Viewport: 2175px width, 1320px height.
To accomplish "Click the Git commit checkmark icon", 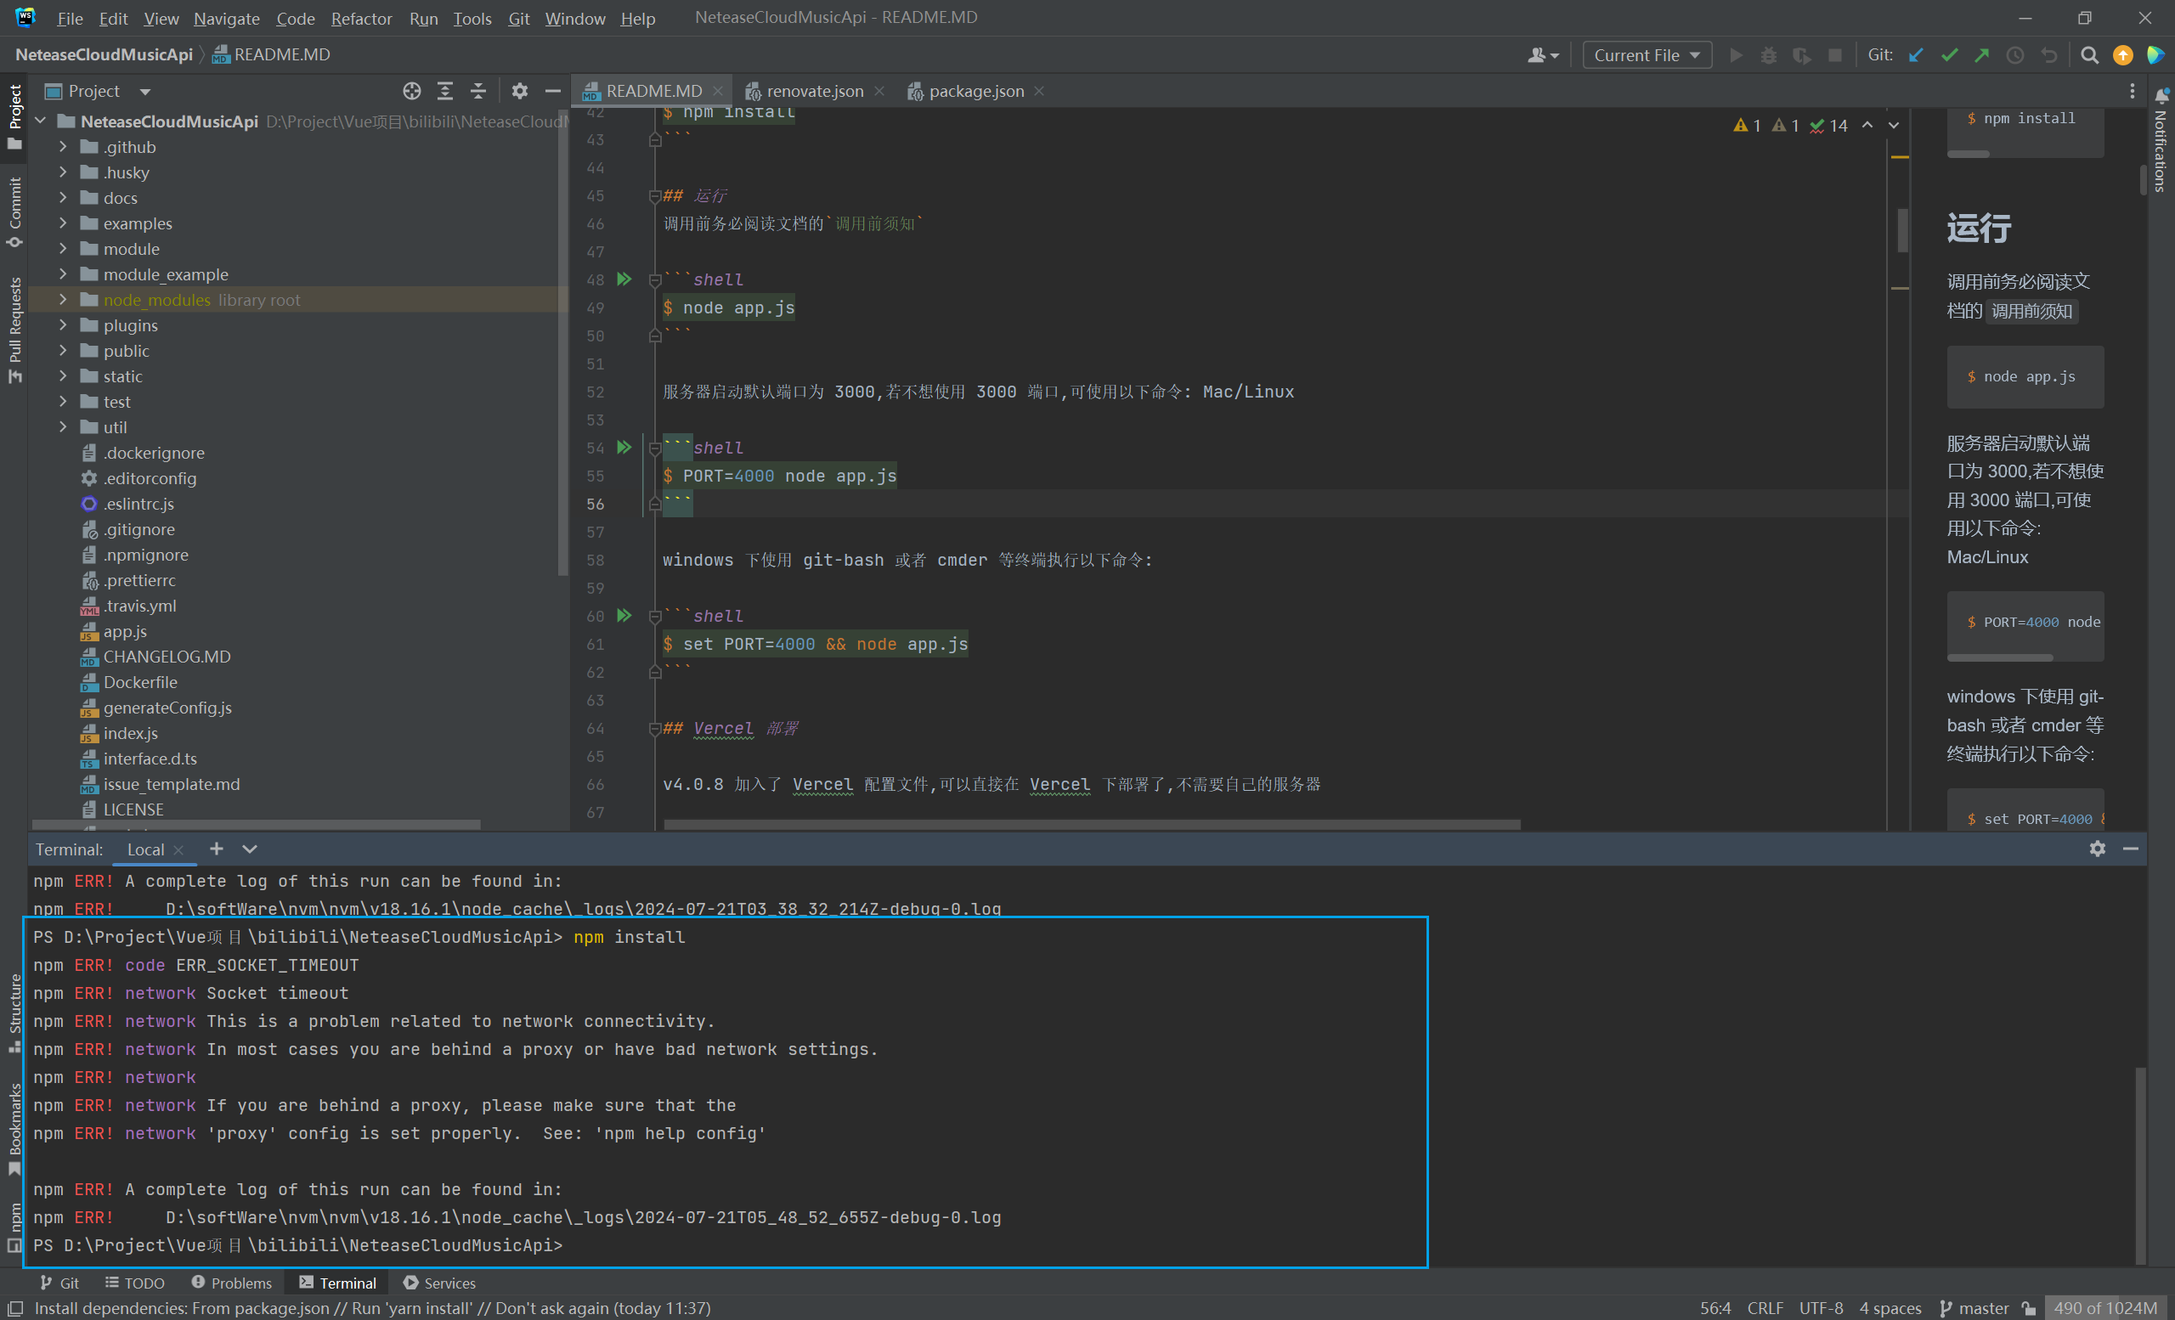I will click(x=1949, y=54).
